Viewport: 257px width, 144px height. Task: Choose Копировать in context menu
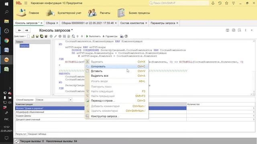pyautogui.click(x=116, y=66)
